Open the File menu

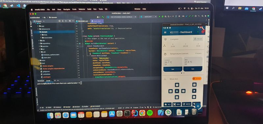(x=48, y=9)
